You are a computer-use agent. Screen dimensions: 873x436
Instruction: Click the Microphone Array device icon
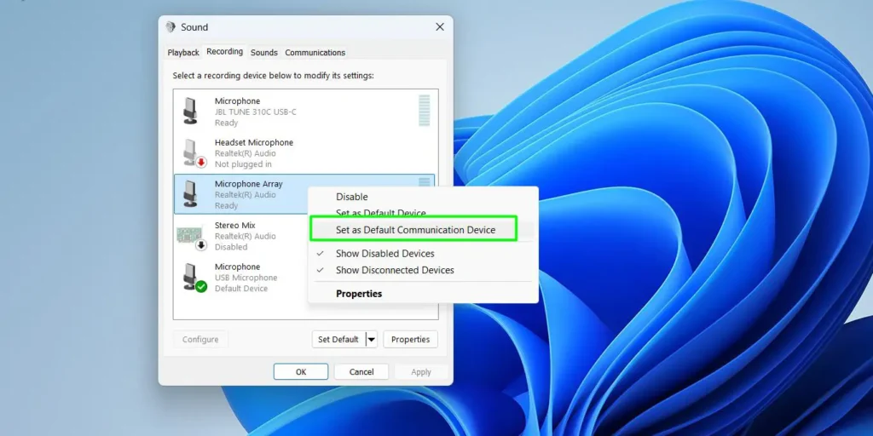pyautogui.click(x=190, y=194)
